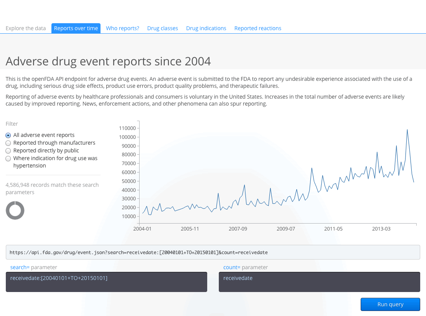Screen dimensions: 426x316
Task: Click the 2004-01 x-axis label
Action: (142, 229)
